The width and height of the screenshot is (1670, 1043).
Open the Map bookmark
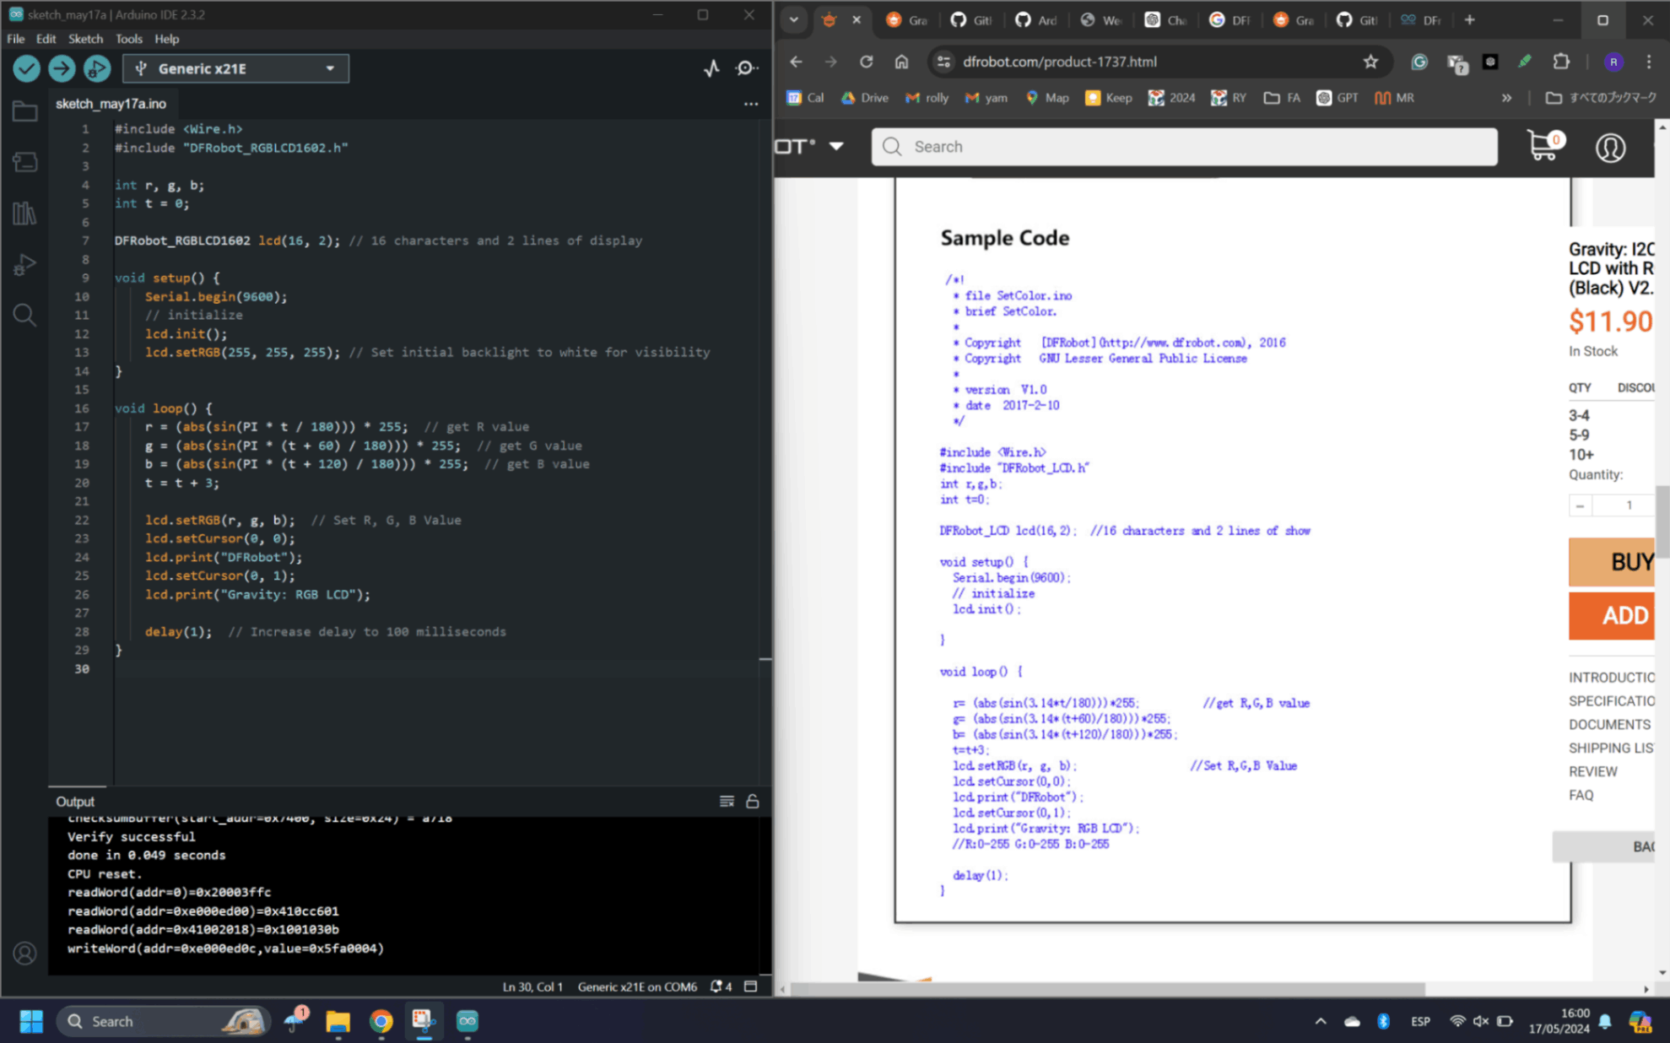1046,98
